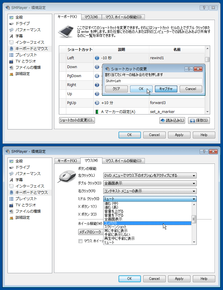Screen dimensions: 223x290
Task: Open TV とラジオ in the lower window's sidebar
Action: [x=25, y=205]
